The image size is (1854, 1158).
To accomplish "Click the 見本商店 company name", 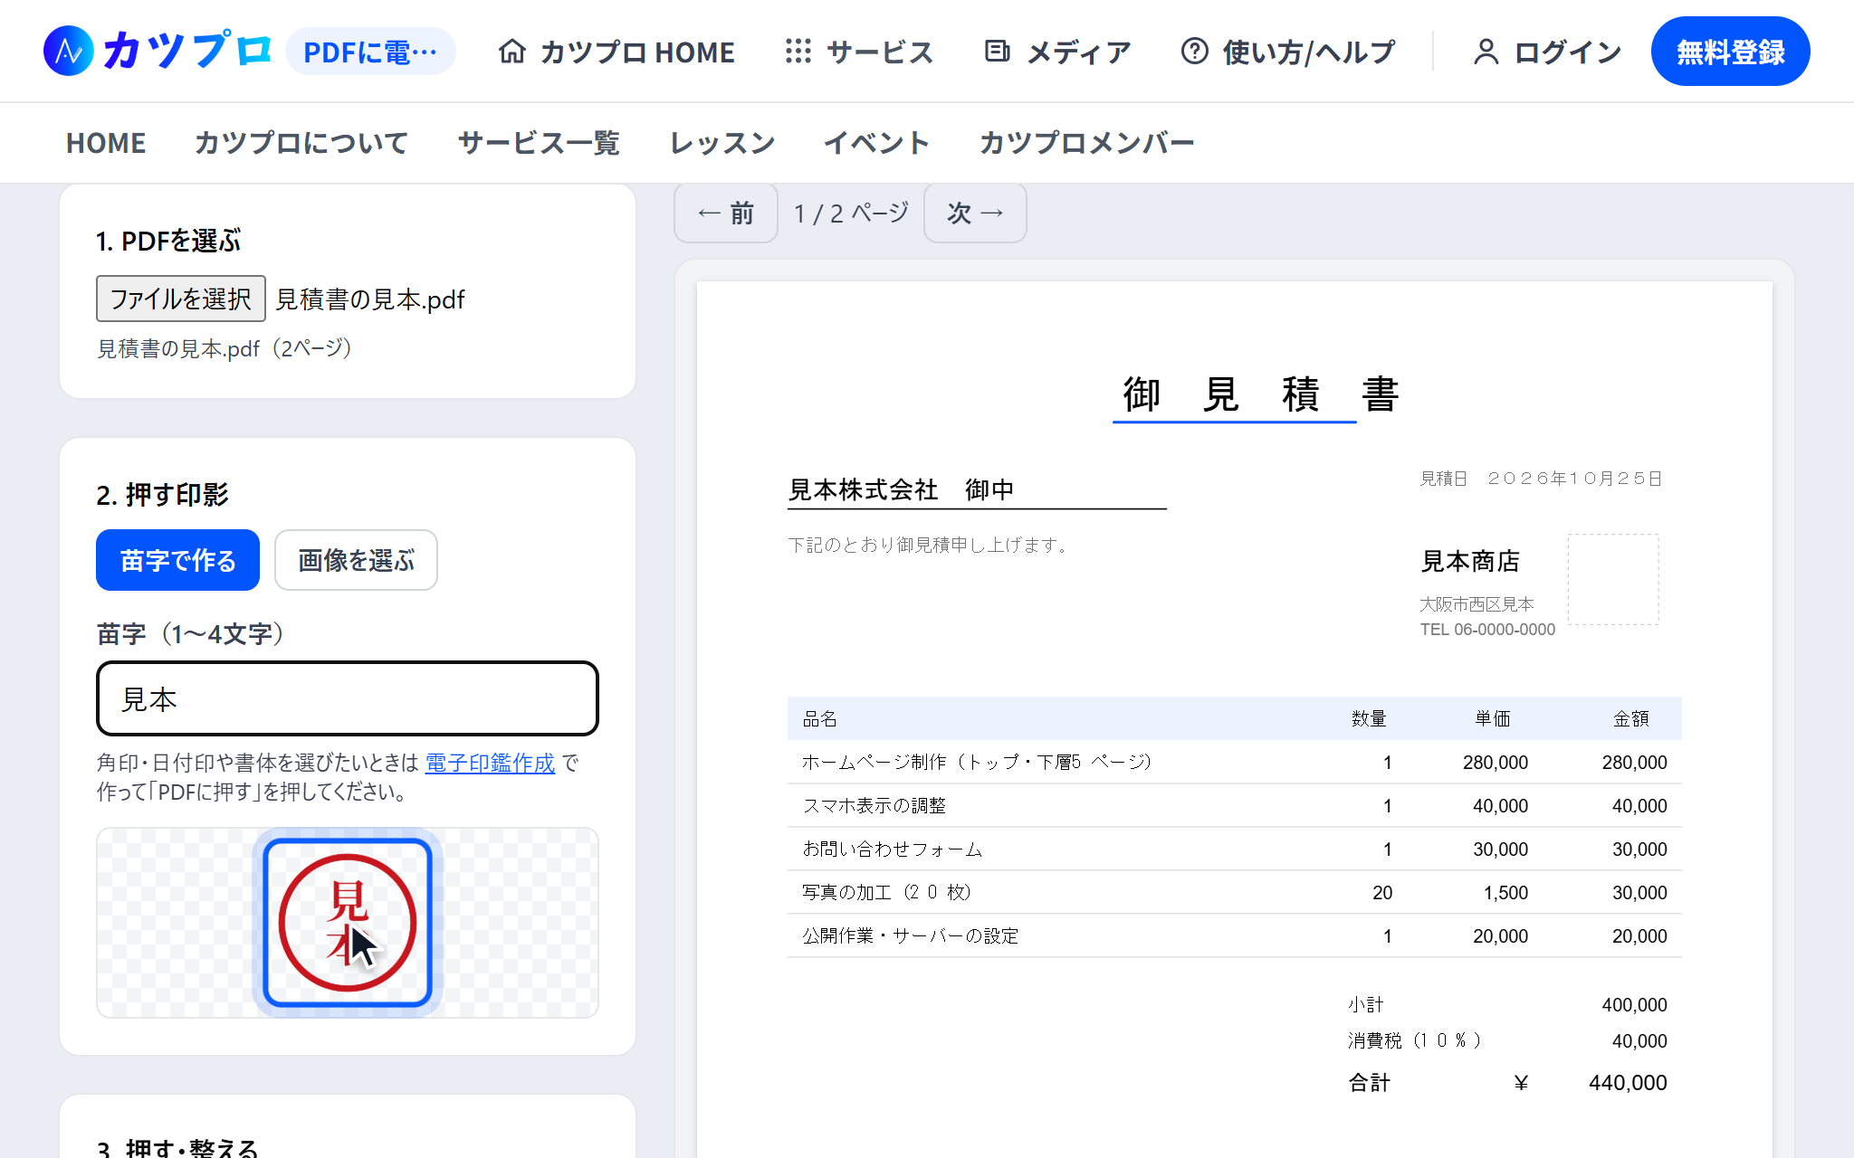I will click(1470, 561).
